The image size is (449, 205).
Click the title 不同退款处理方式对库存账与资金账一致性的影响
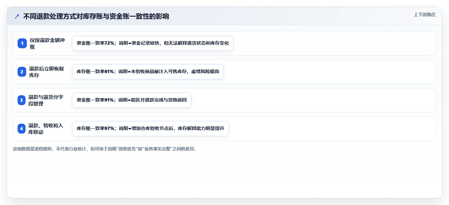click(96, 16)
